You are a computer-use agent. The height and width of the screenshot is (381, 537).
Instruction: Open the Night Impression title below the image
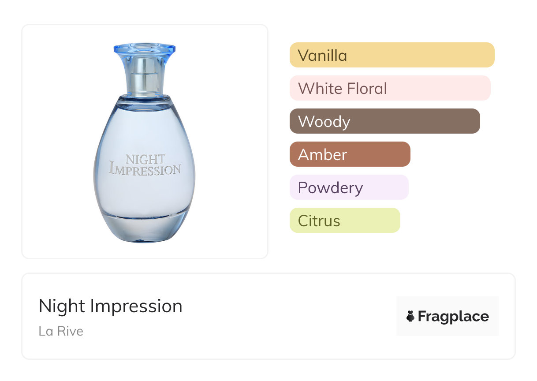point(110,306)
